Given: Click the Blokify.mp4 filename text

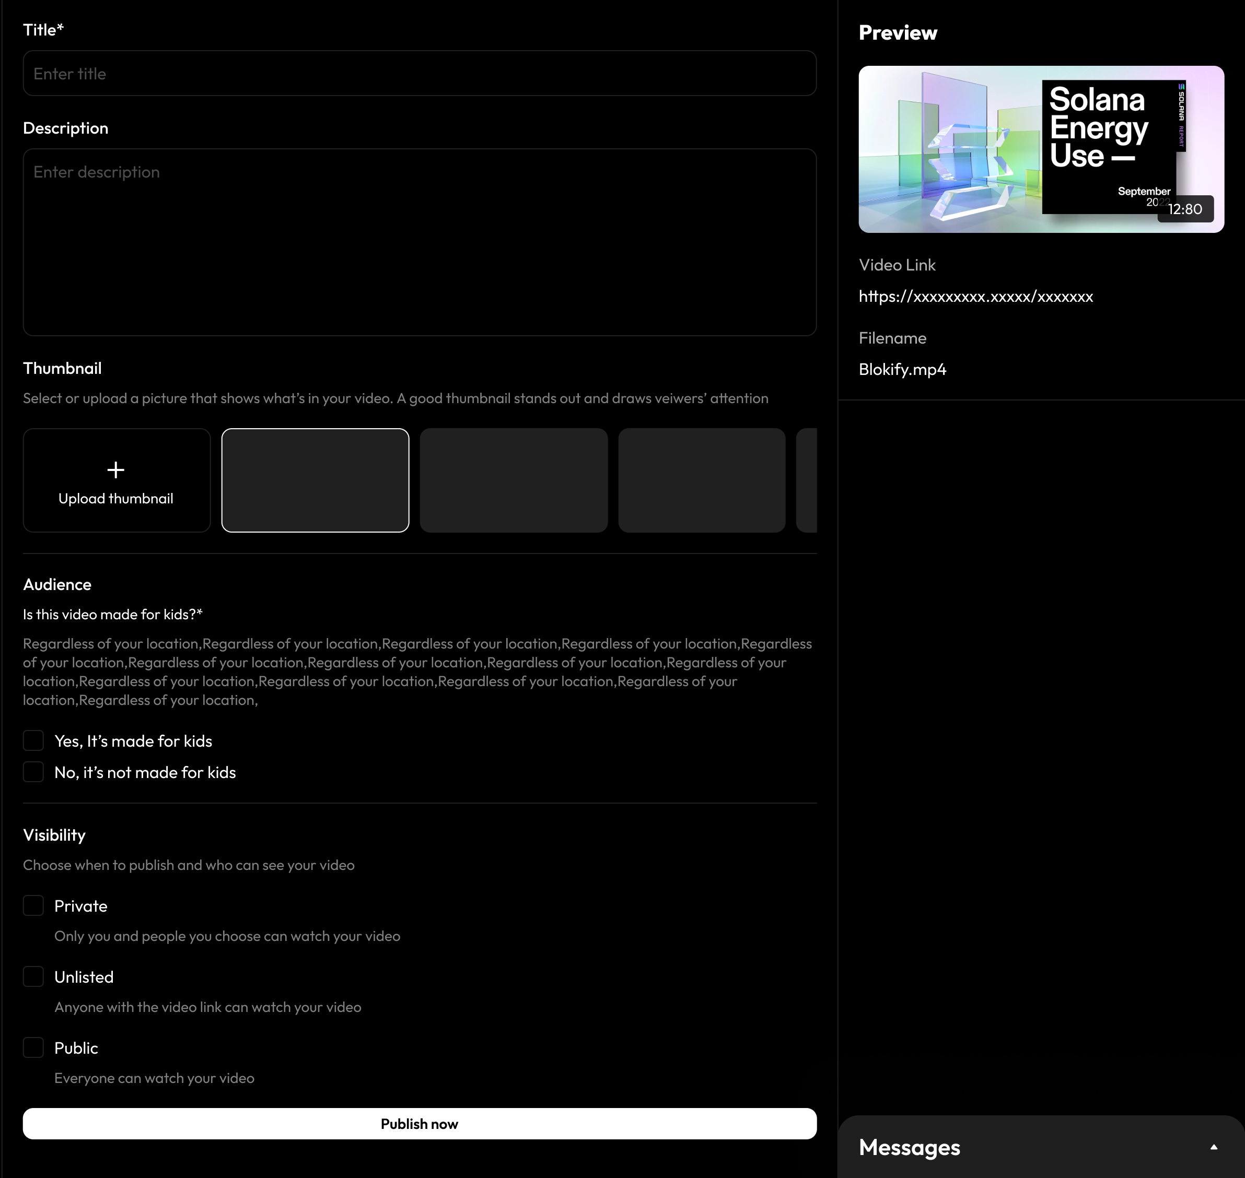Looking at the screenshot, I should click(902, 369).
